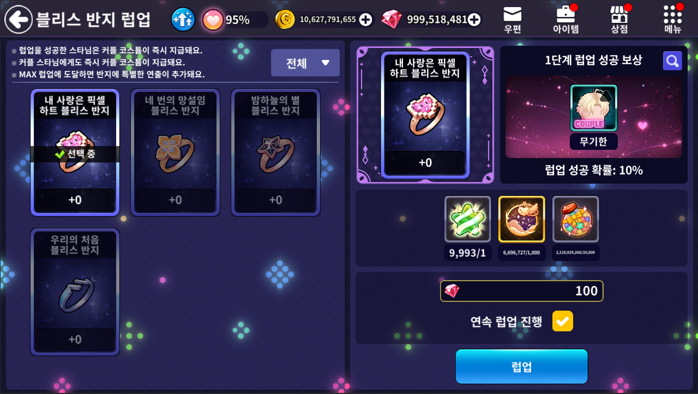
Task: Choose 우리의 처음 블리스 반지
Action: [75, 292]
